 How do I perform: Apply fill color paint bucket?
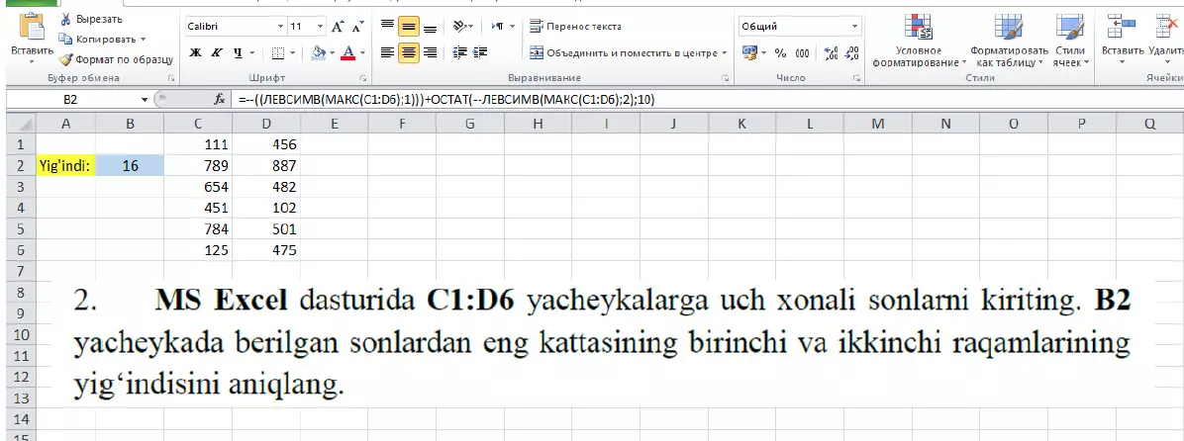tap(318, 52)
